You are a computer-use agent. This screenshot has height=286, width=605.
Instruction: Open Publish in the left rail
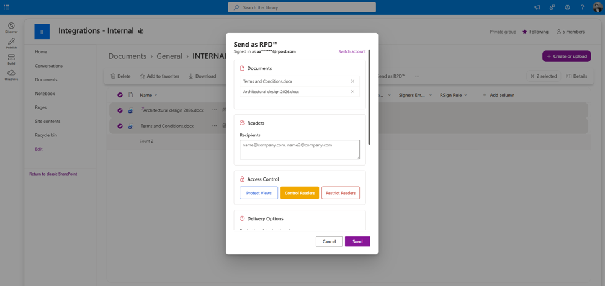coord(11,43)
